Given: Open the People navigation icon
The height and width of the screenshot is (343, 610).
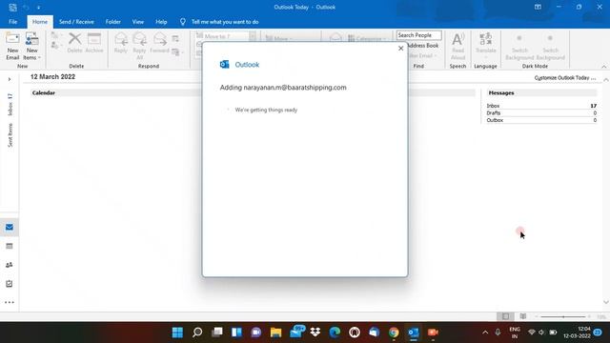Looking at the screenshot, I should click(10, 265).
